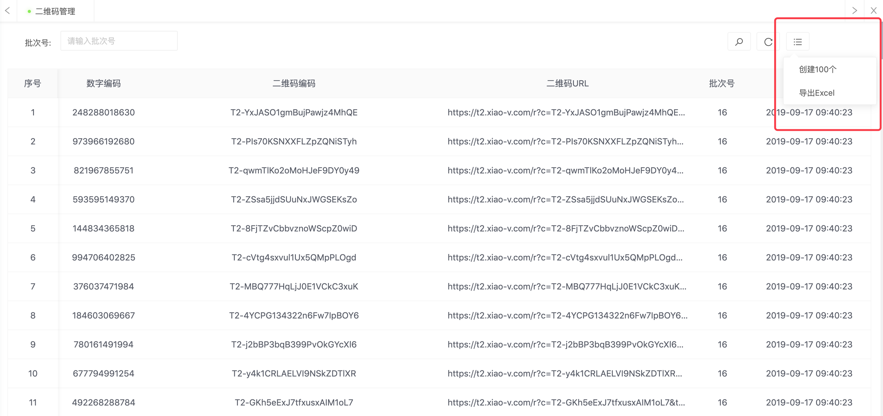The width and height of the screenshot is (883, 416).
Task: Click QR code T2-YxJASO1gmBujPawjz4MhQE
Action: coord(294,113)
